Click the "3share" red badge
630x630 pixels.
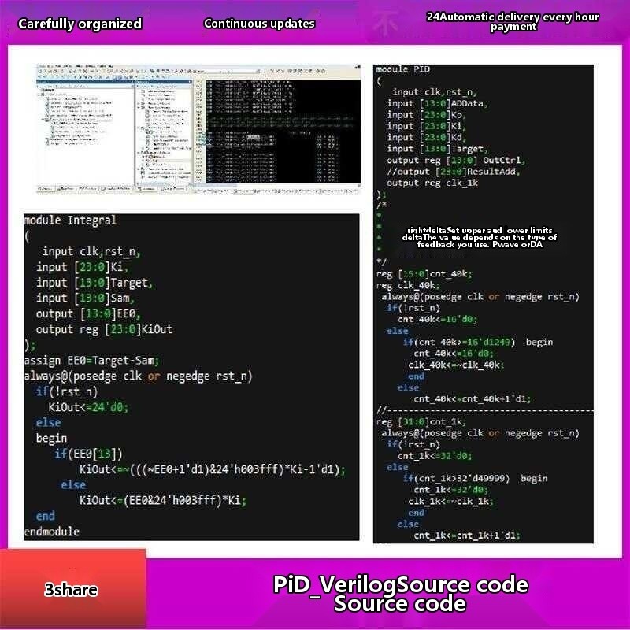[72, 589]
